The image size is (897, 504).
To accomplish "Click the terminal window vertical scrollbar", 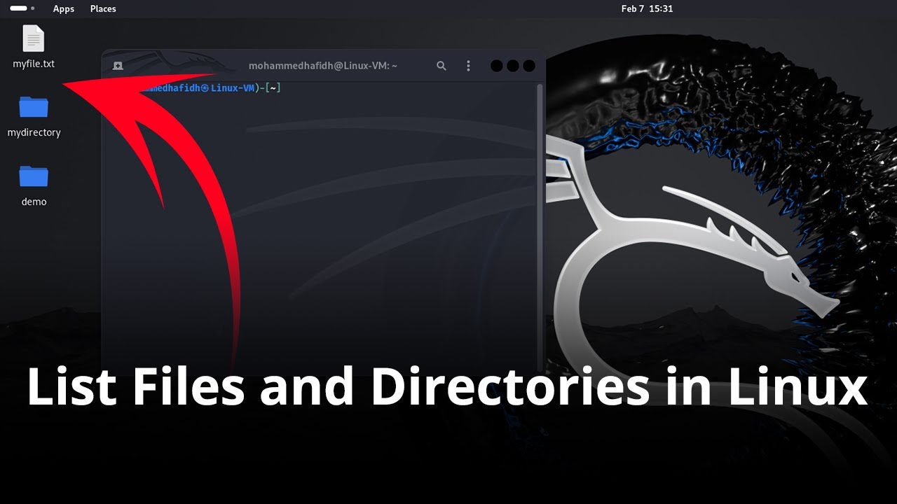I will point(540,227).
